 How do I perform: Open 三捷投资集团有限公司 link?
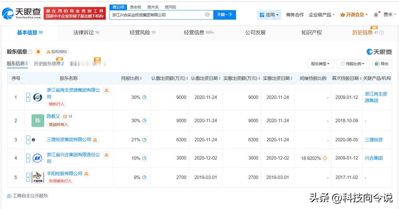pos(69,140)
